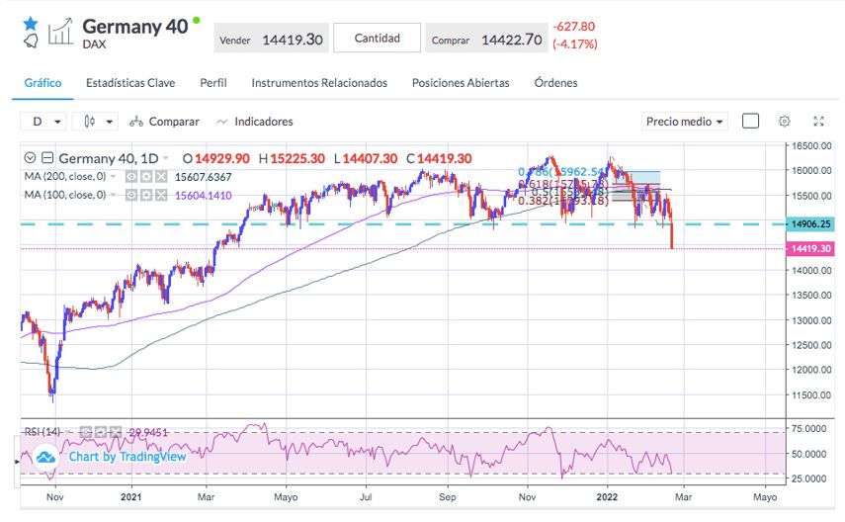Click the RSI value 29.9451

coord(148,432)
